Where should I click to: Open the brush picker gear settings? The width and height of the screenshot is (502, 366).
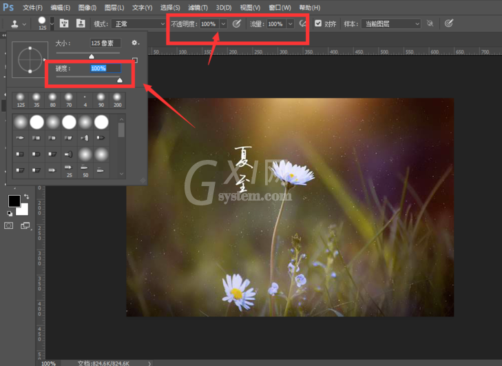pos(135,43)
